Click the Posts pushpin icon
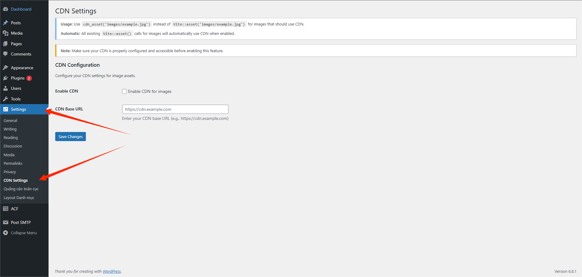The width and height of the screenshot is (582, 277). [5, 23]
